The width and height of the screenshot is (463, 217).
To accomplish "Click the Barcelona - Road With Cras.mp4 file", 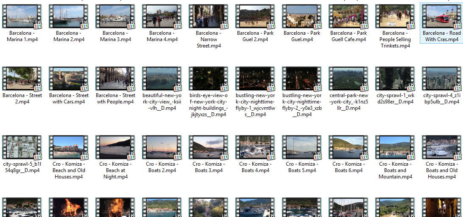I will click(442, 17).
